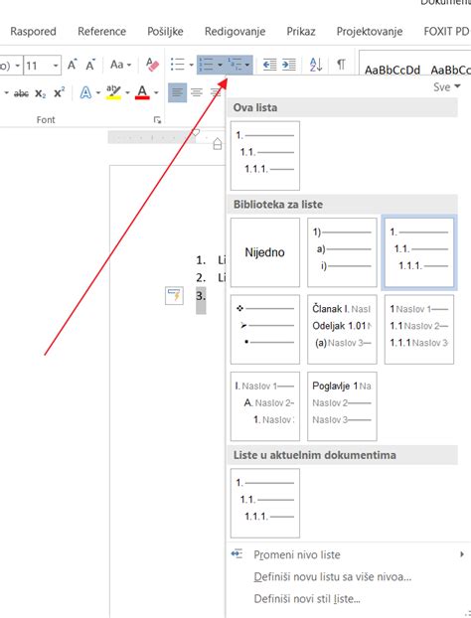Select the 1) a) i) list style
Image resolution: width=471 pixels, height=618 pixels.
coord(342,252)
